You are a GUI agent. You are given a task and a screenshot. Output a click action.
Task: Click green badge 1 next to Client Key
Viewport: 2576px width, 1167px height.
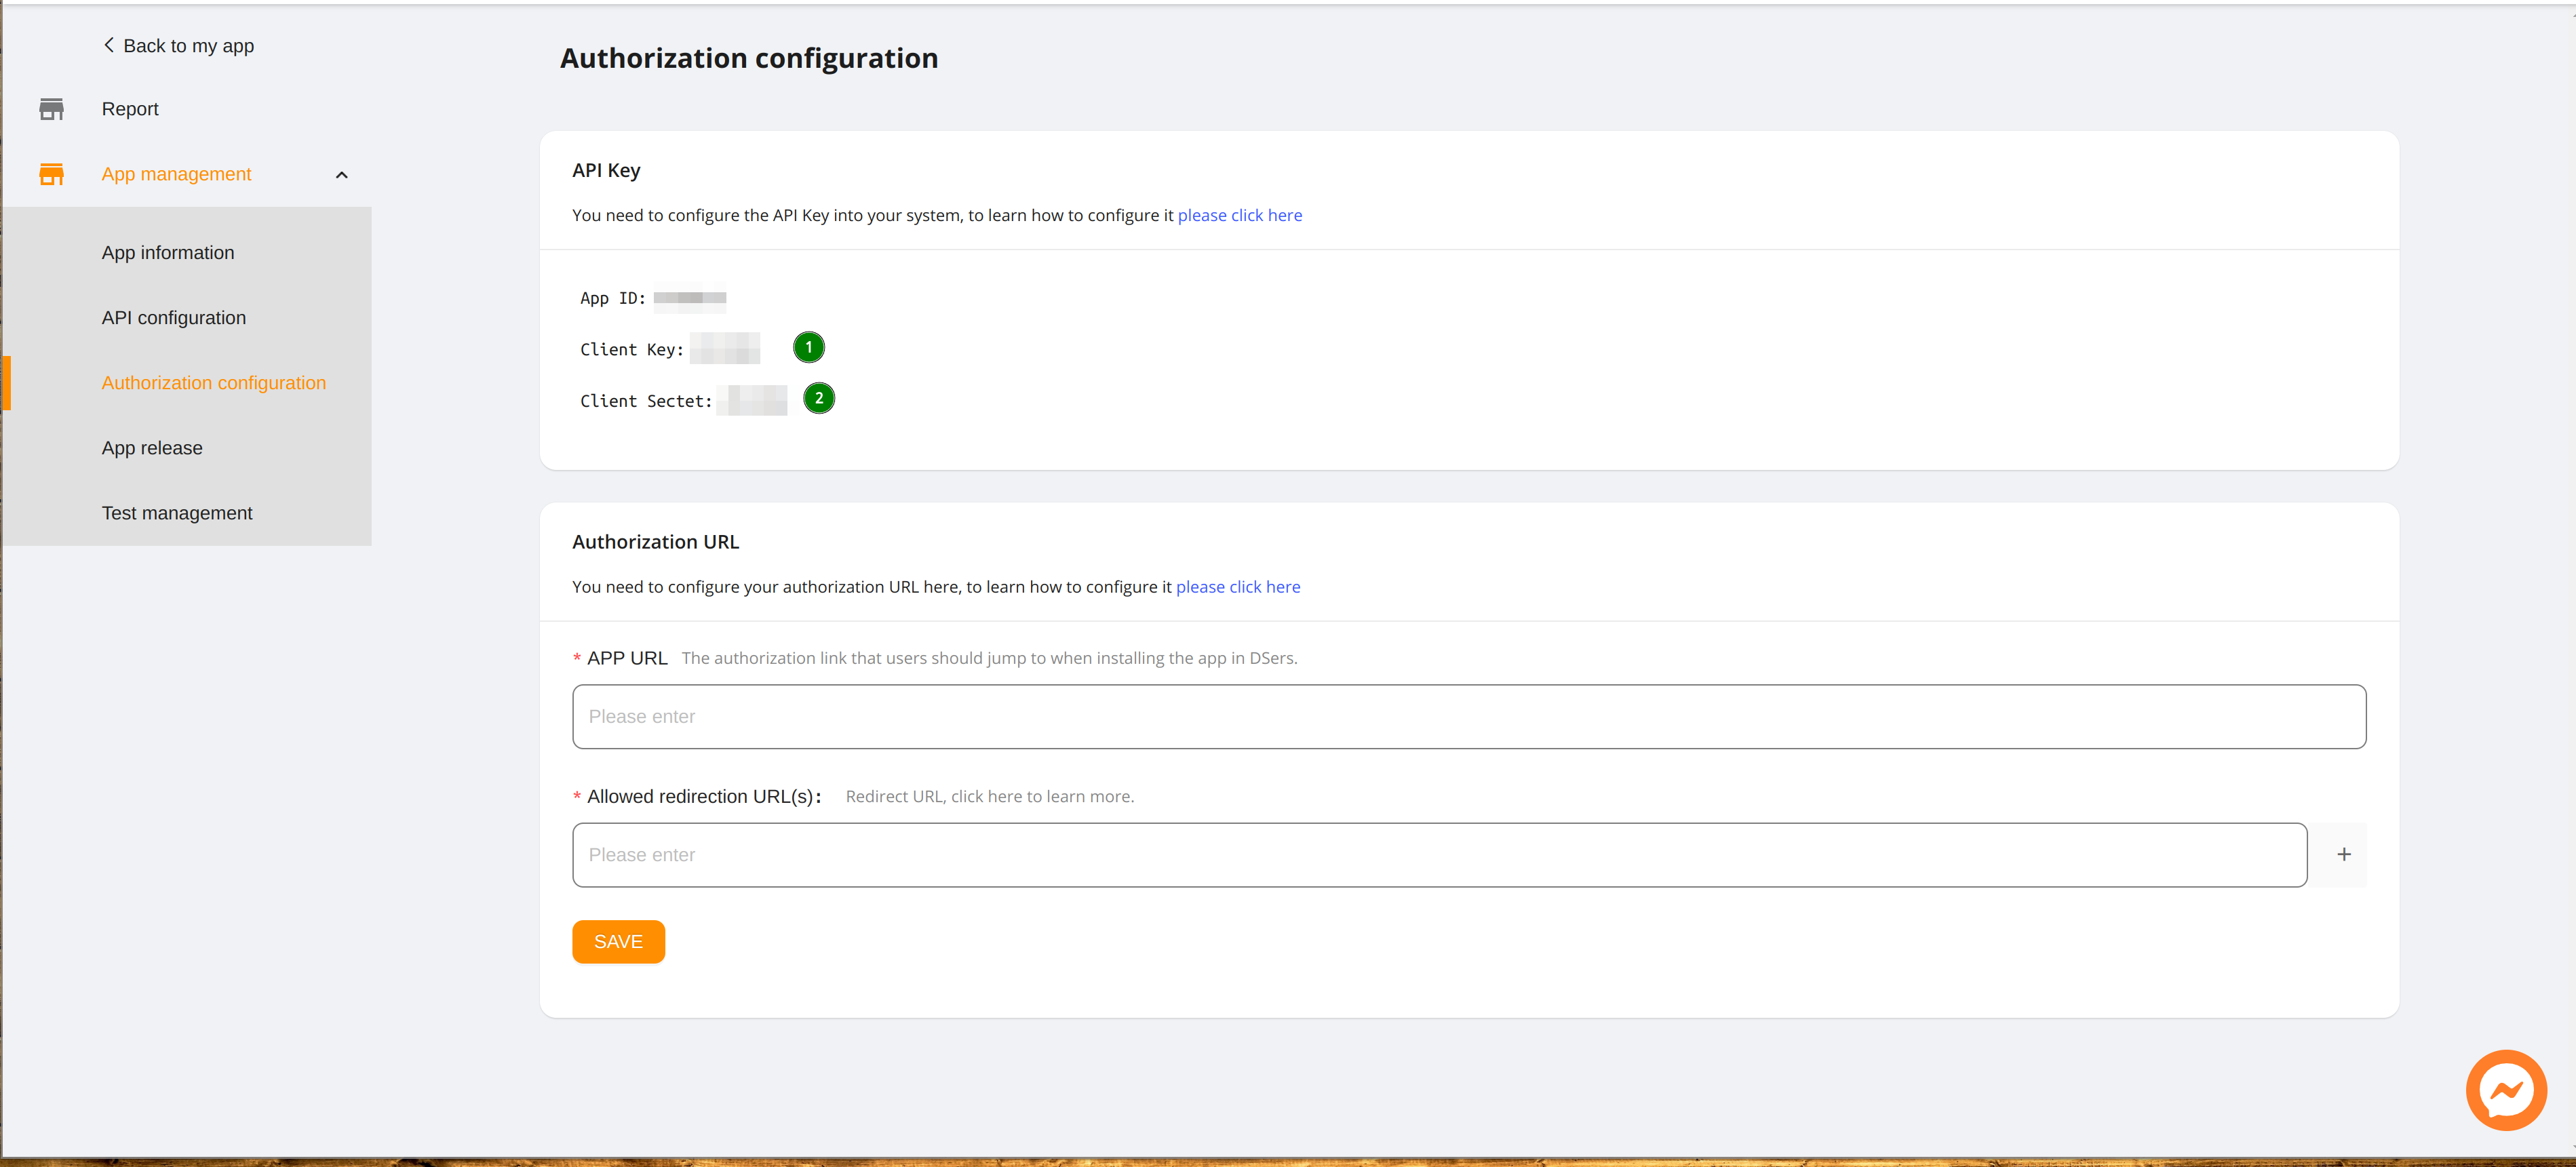808,347
